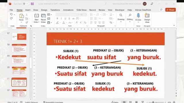
Task: Click the Numbering list icon
Action: (x=97, y=15)
